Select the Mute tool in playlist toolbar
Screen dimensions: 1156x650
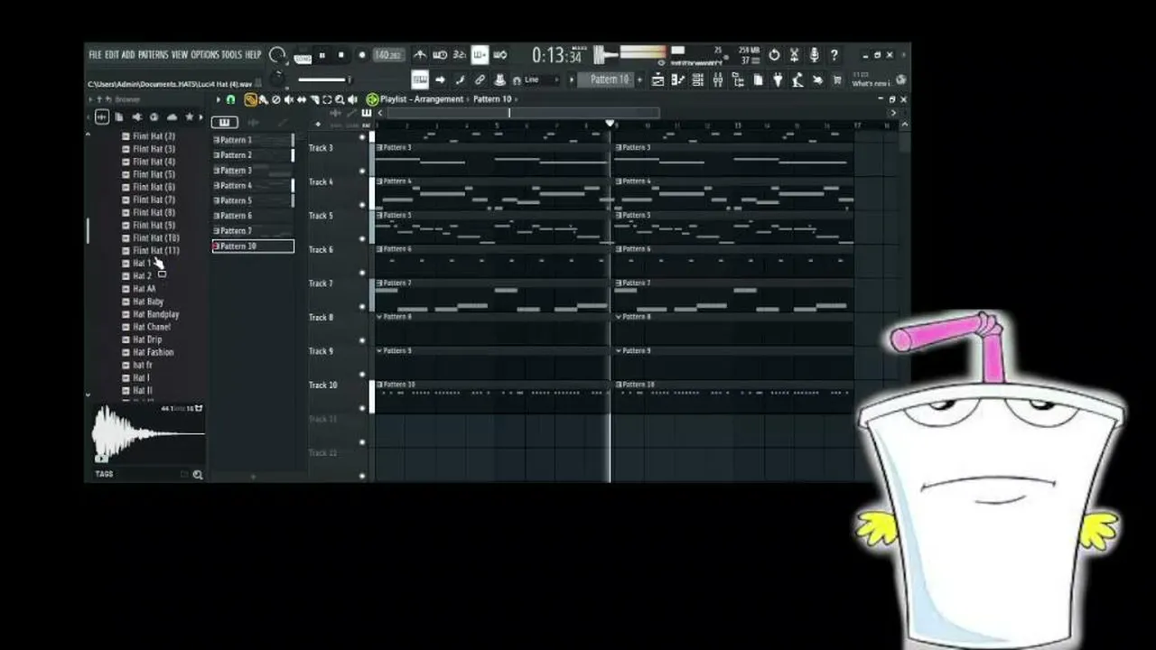tap(288, 99)
